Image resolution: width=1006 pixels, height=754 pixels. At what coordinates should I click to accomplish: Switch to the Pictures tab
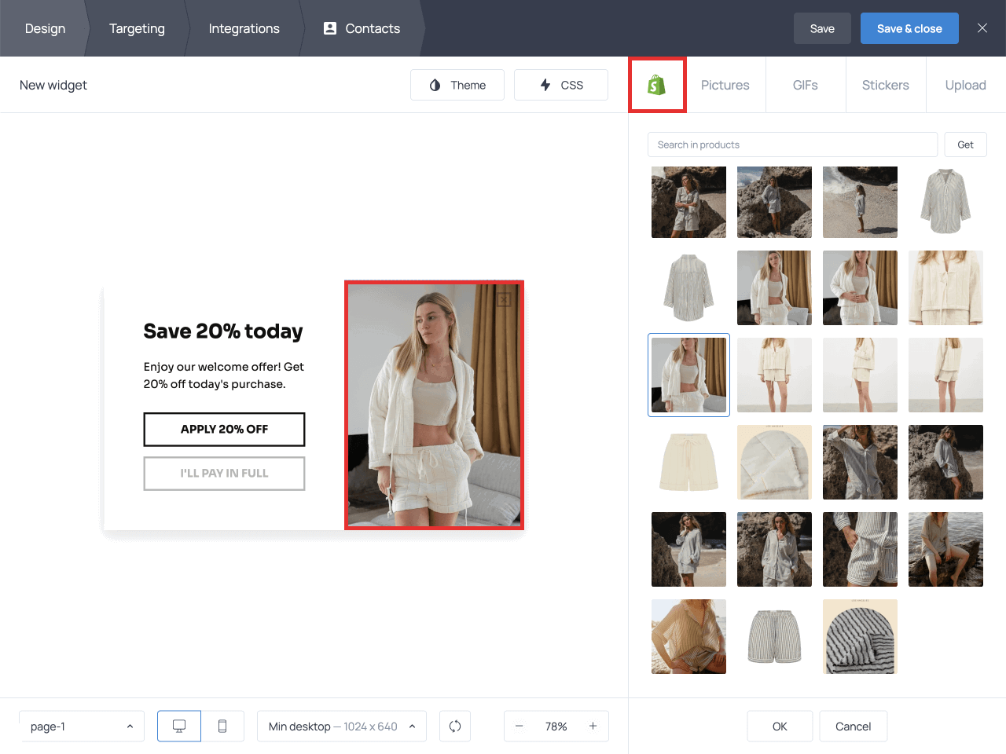point(725,84)
